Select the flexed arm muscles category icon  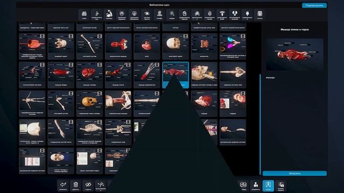click(x=109, y=15)
